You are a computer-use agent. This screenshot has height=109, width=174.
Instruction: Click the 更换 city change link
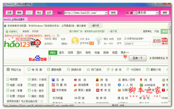[x=64, y=44]
